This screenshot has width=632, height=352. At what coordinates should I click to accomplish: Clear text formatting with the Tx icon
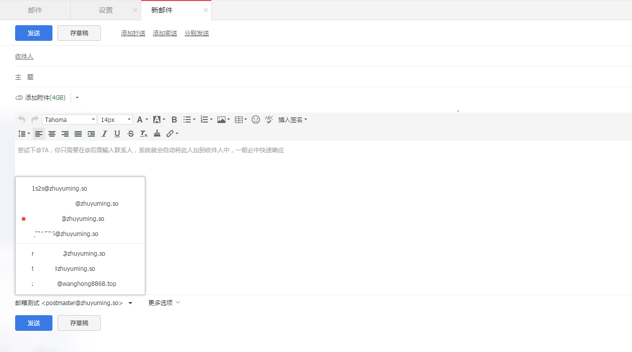click(143, 133)
